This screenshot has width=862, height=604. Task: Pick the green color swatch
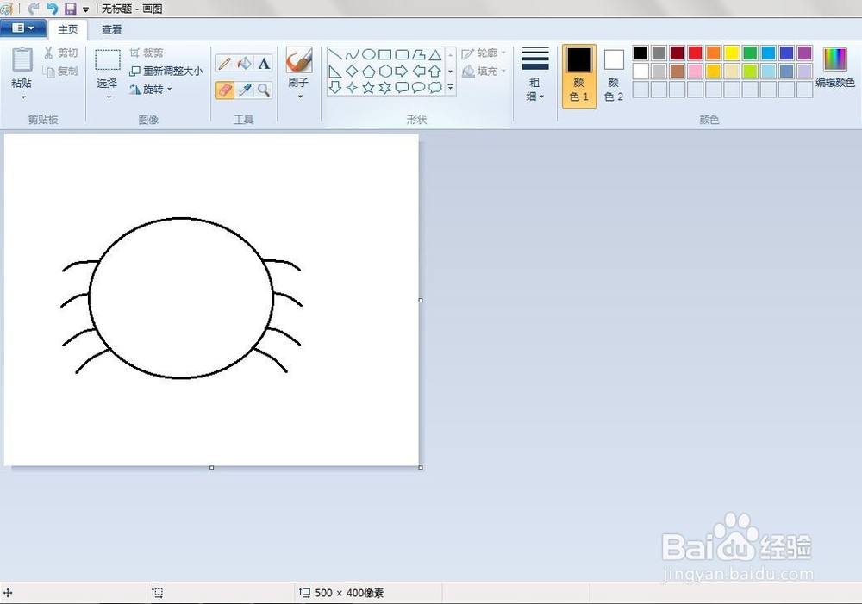click(x=750, y=53)
